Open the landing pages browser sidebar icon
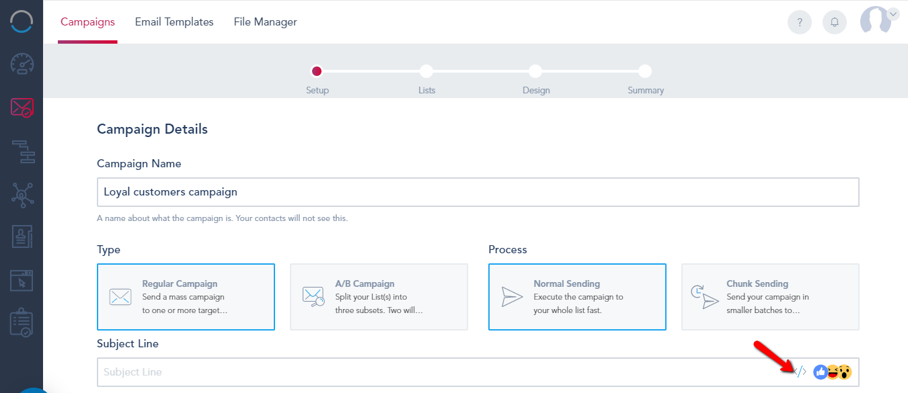Screen dimensions: 908x393 (x=22, y=279)
